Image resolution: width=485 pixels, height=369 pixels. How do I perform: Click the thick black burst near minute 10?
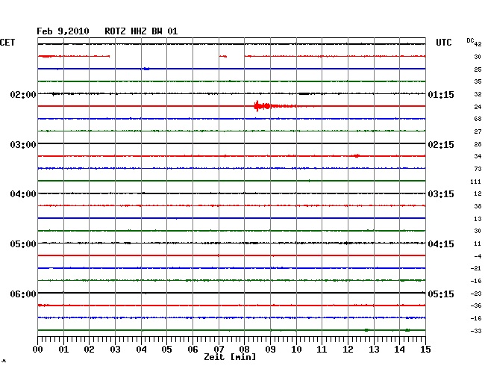[304, 93]
